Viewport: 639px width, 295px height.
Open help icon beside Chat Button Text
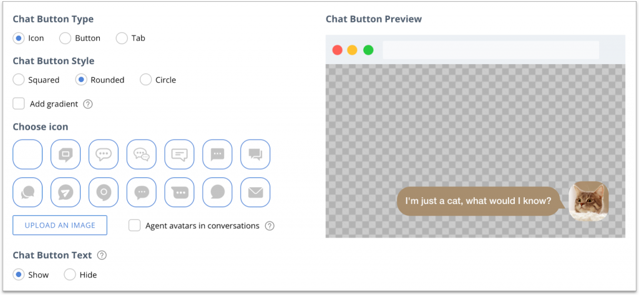102,255
